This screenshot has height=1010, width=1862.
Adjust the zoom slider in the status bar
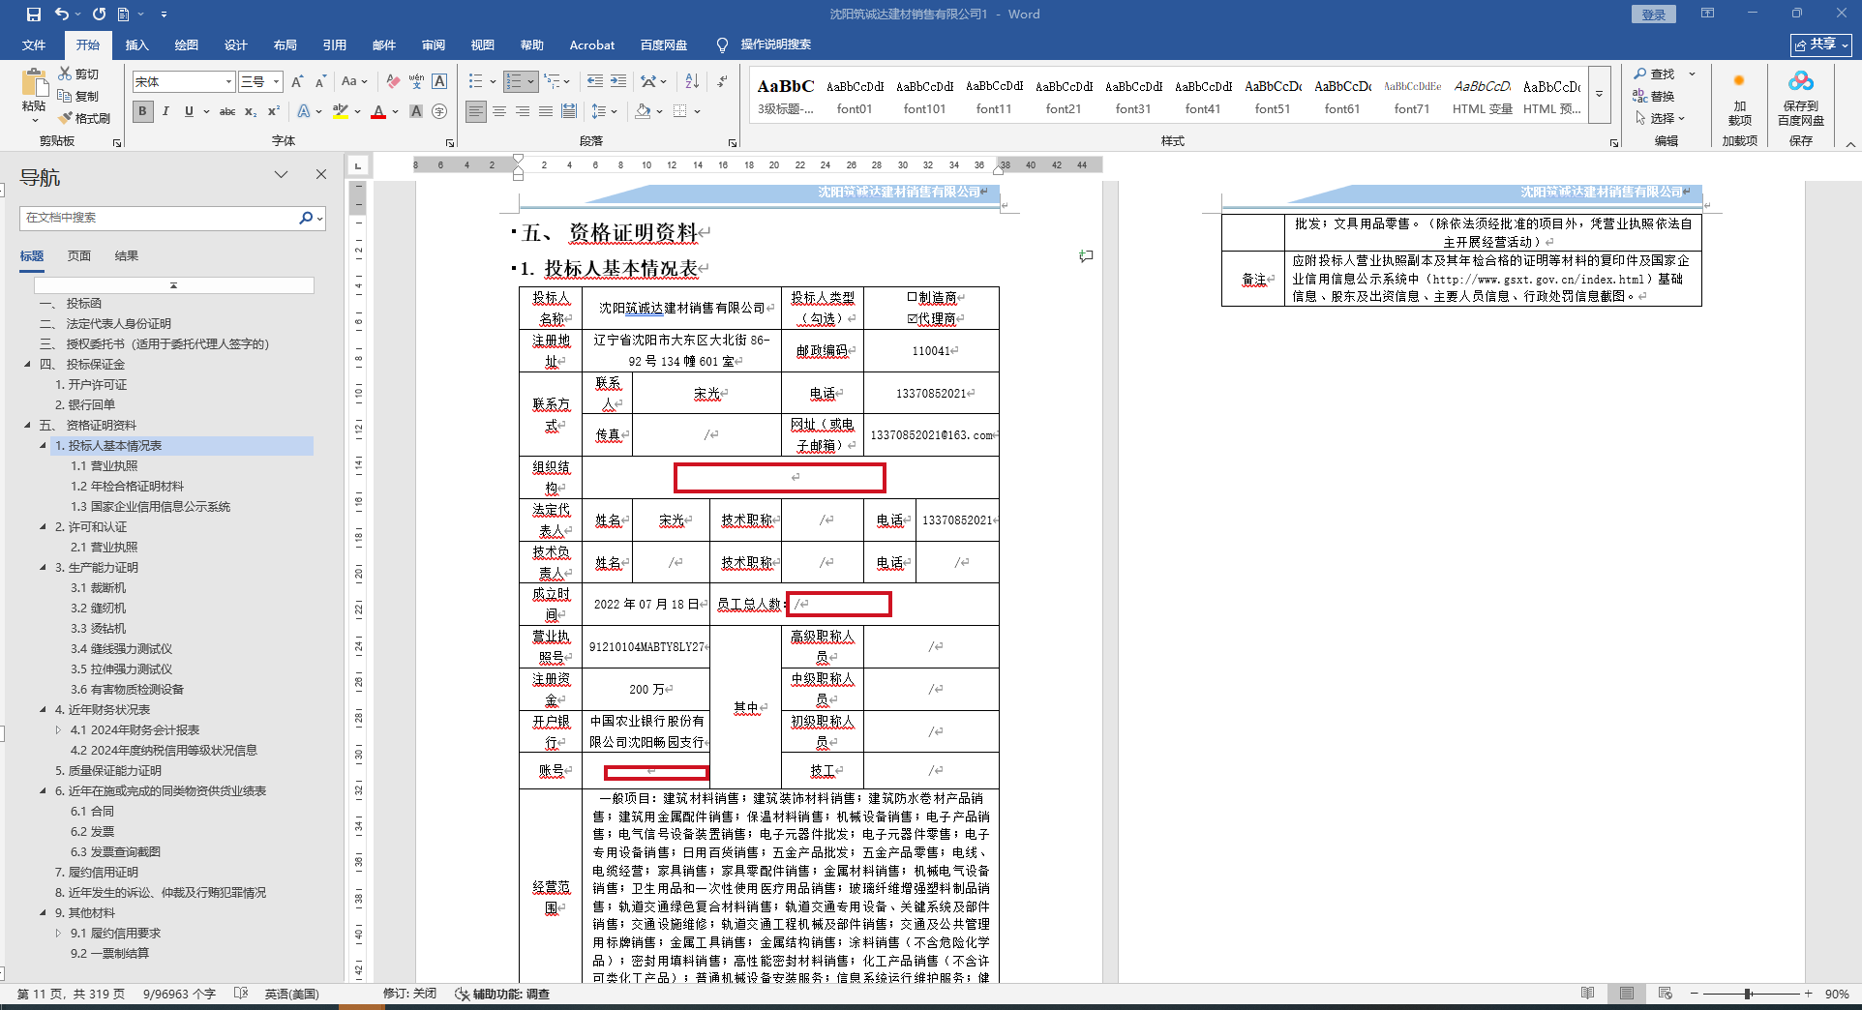coord(1749,994)
